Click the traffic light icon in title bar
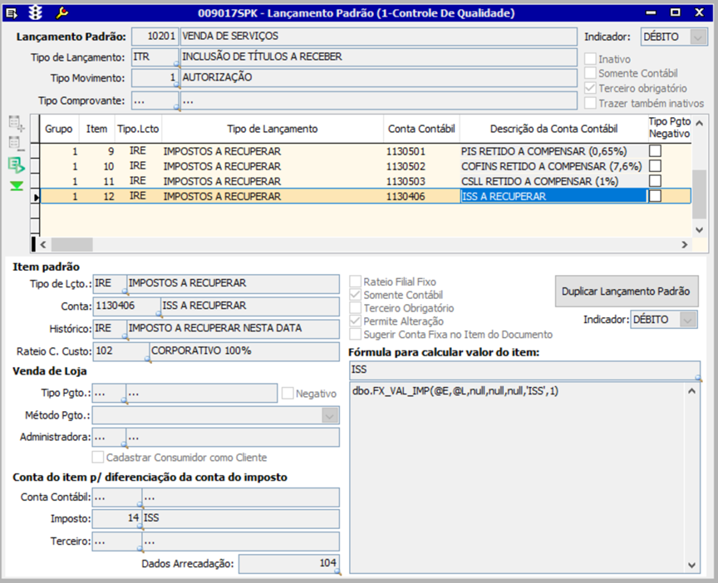Viewport: 718px width, 583px height. (35, 12)
